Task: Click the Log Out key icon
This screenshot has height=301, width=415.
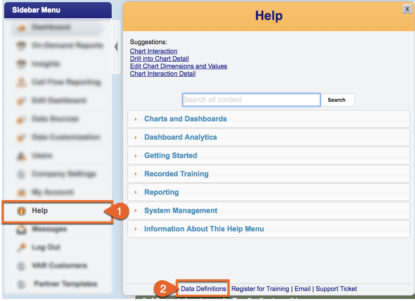Action: [x=21, y=248]
